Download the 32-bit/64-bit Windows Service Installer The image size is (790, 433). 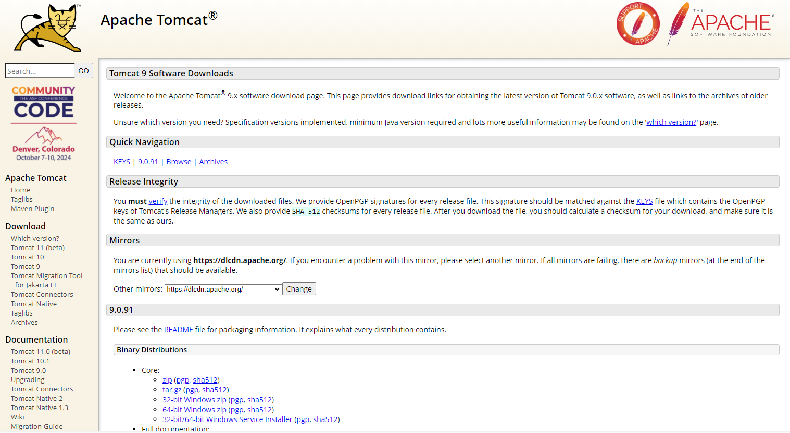pyautogui.click(x=227, y=419)
